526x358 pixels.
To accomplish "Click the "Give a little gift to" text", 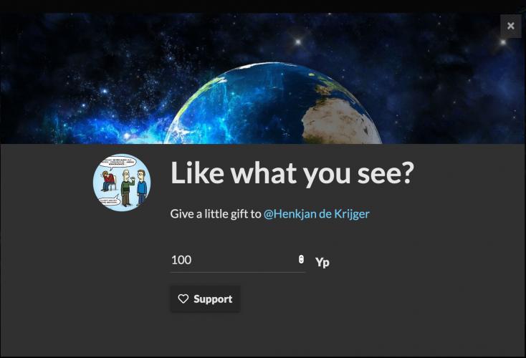I will 216,214.
